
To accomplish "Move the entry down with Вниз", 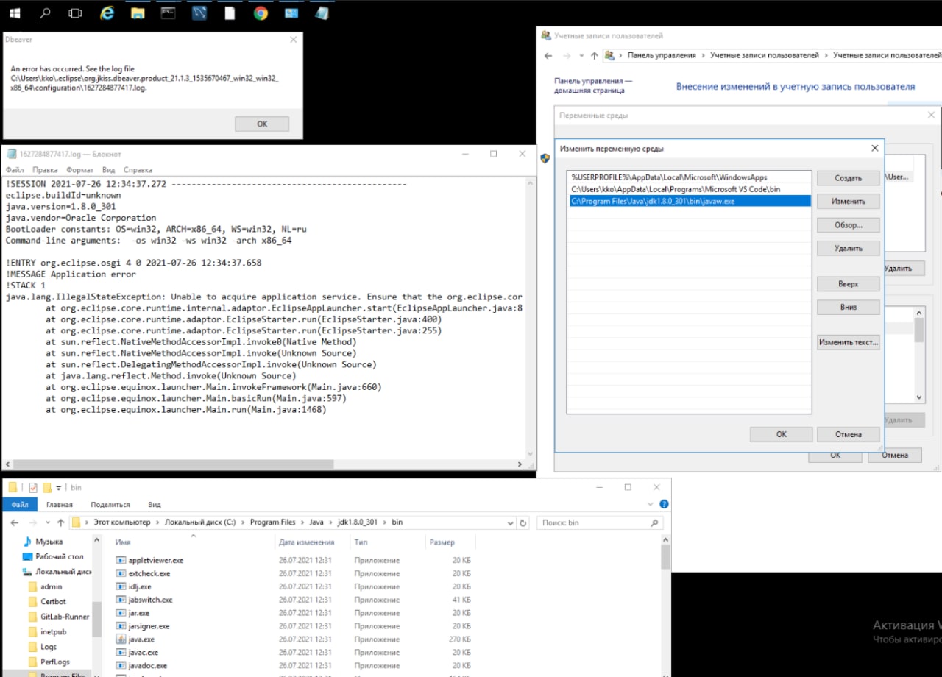I will point(849,308).
